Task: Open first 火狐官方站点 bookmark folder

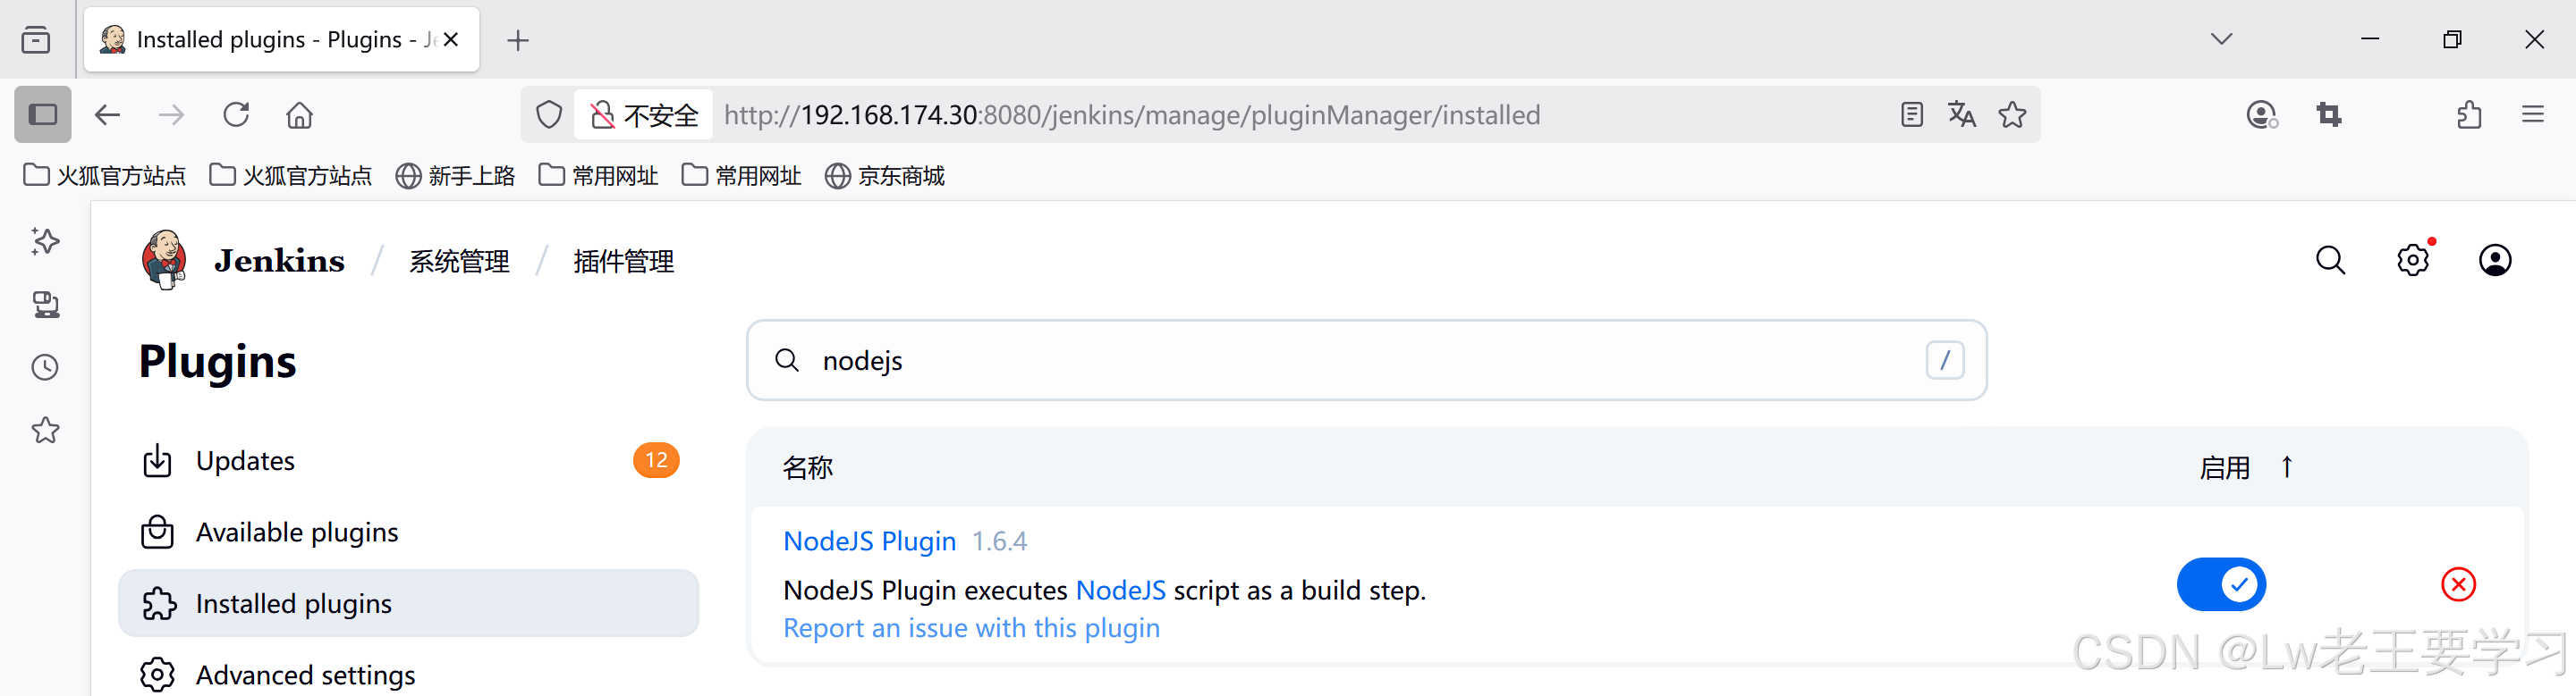Action: tap(105, 176)
